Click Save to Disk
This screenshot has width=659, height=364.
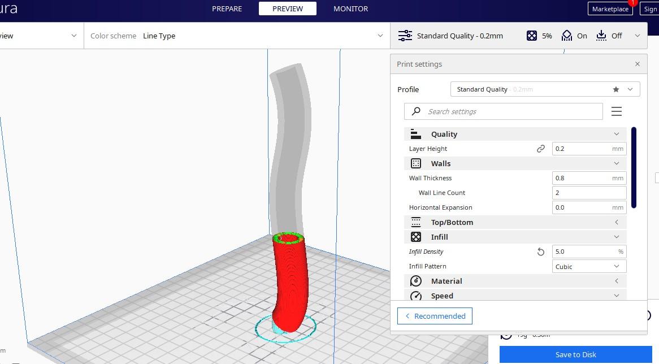(575, 355)
